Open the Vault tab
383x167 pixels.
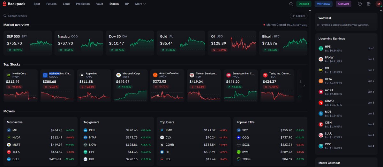[x=100, y=4]
